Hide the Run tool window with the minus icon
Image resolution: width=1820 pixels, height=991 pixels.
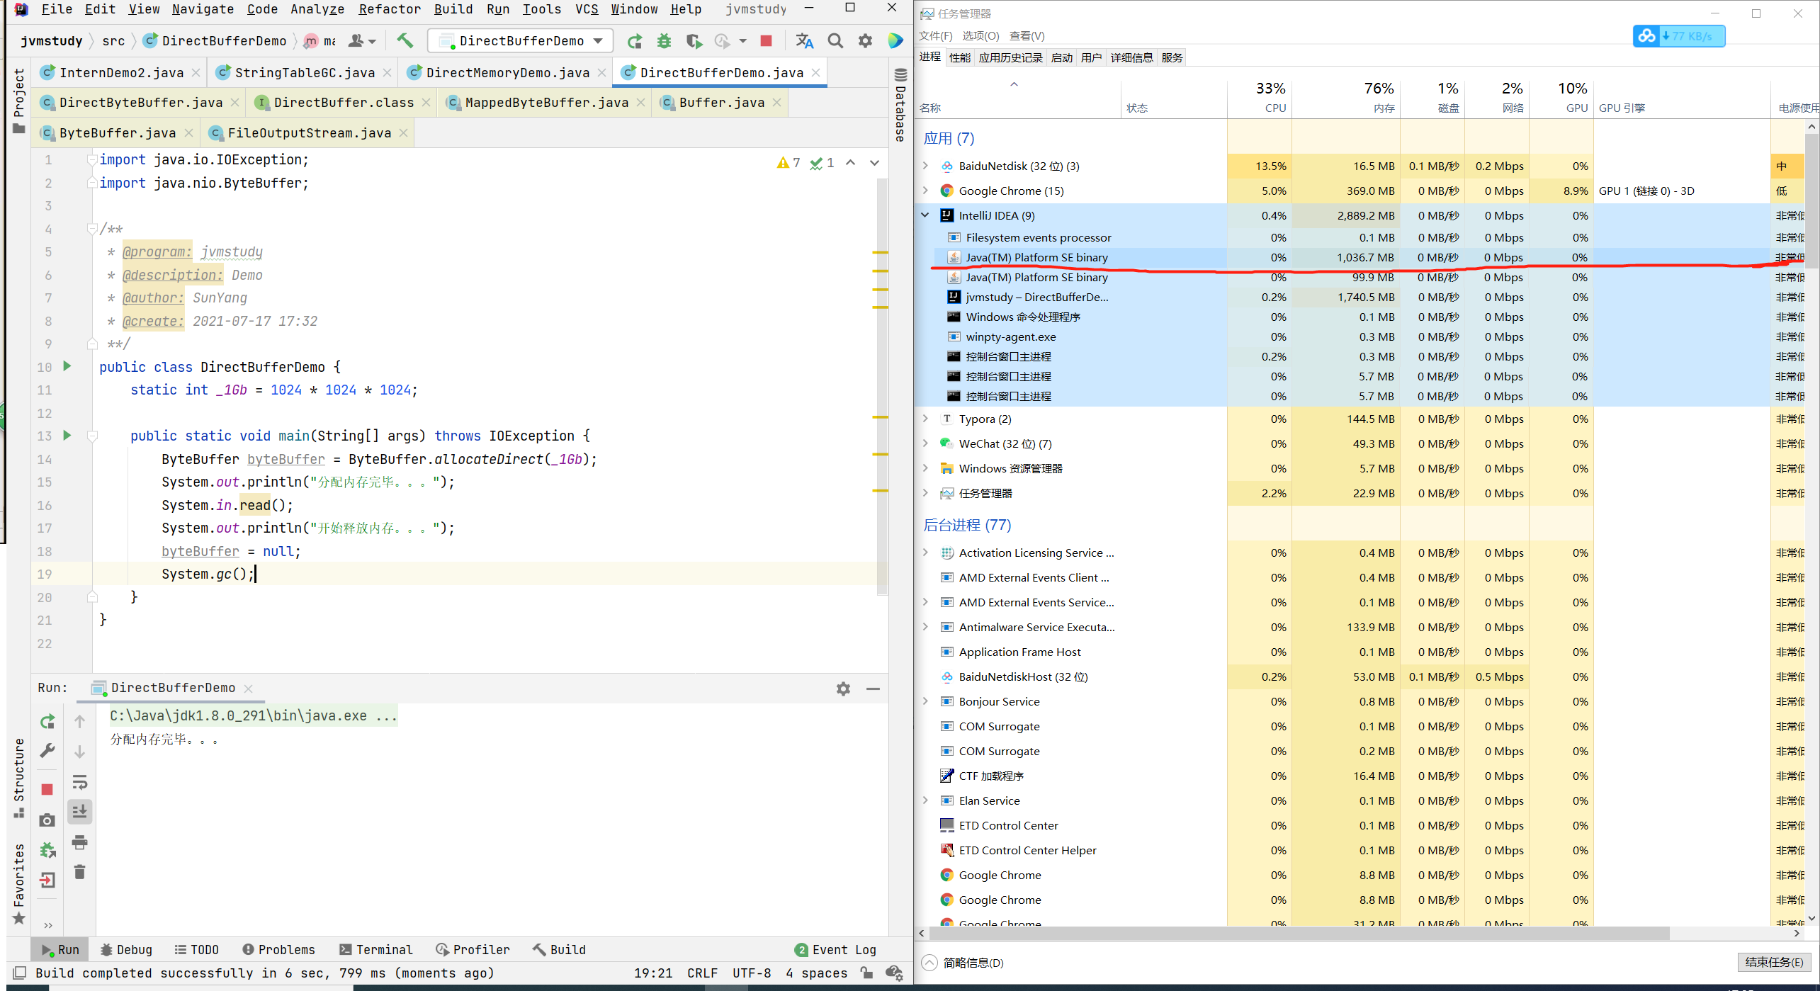pyautogui.click(x=873, y=688)
